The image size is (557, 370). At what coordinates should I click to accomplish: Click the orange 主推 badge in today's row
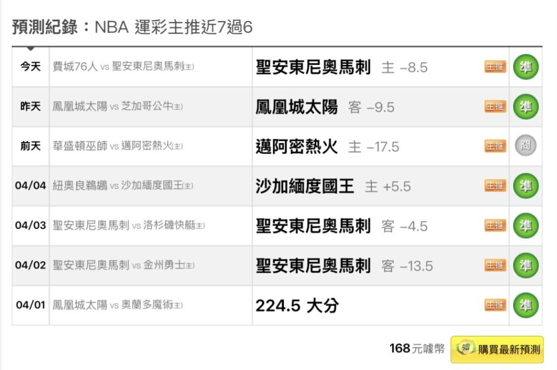point(495,67)
